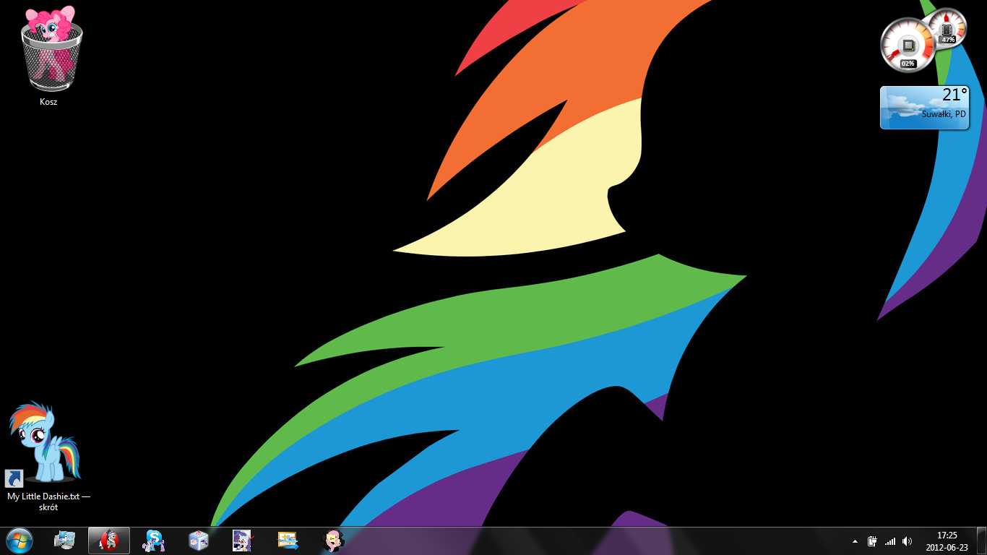This screenshot has width=987, height=555.
Task: Open the Kosz recycle bin icon
Action: coord(50,51)
